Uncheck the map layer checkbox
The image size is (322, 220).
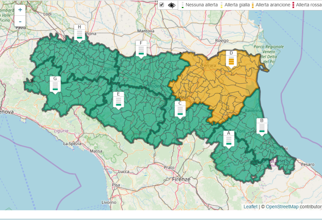(162, 5)
